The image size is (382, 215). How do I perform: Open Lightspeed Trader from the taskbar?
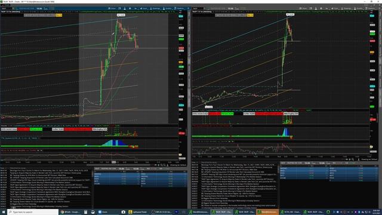(138, 212)
